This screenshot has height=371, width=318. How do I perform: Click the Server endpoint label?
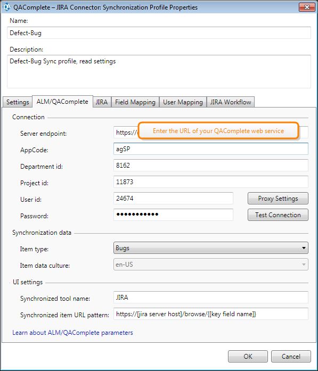click(x=44, y=134)
